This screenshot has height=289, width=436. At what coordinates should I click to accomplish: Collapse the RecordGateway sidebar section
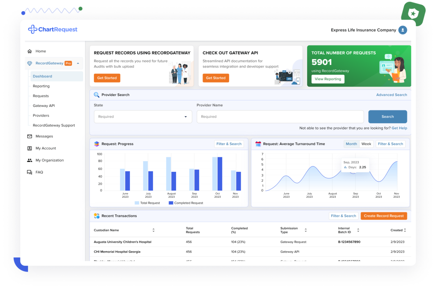click(x=78, y=63)
